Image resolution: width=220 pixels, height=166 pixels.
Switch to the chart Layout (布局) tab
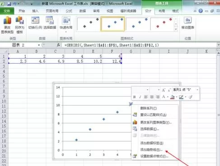point(162,11)
